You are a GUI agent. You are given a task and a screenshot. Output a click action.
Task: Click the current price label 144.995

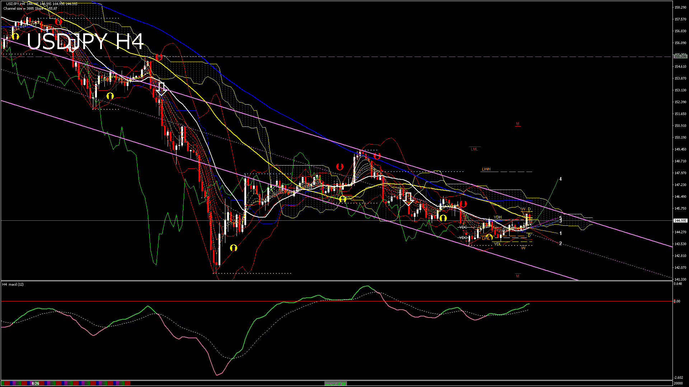pos(680,221)
